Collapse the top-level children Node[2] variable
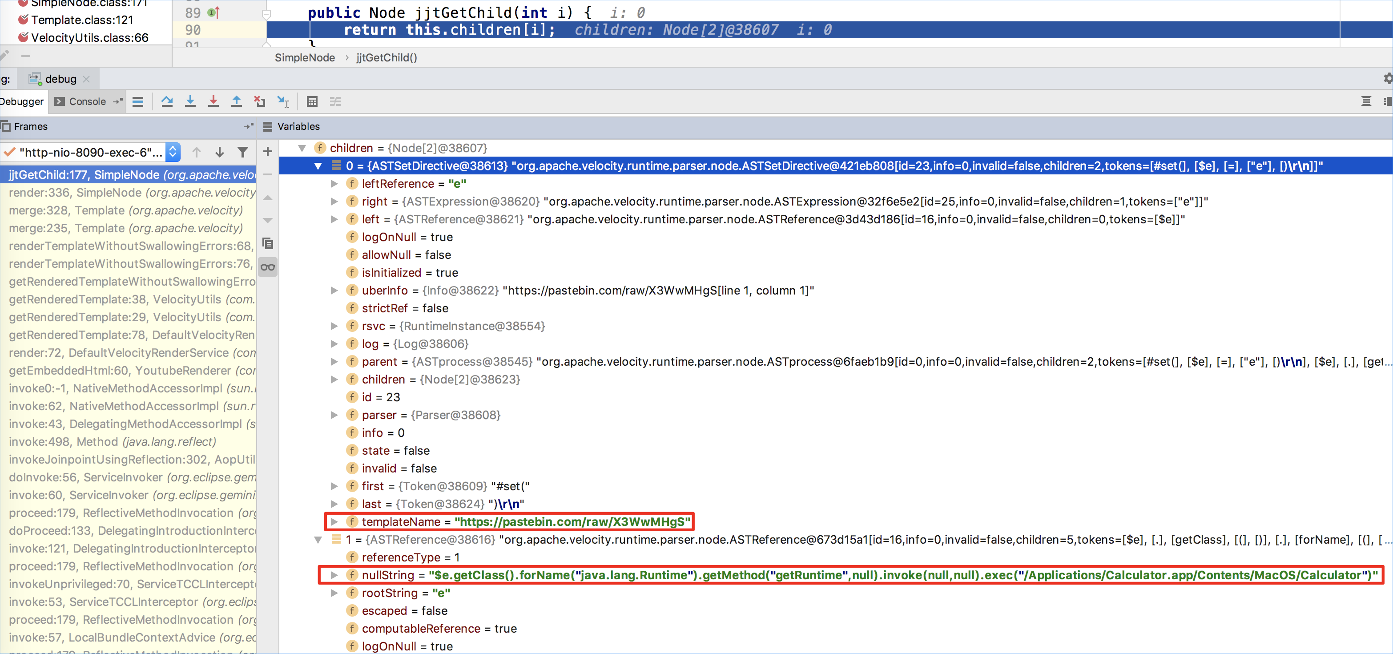Screen dimensions: 1393x654 [302, 148]
